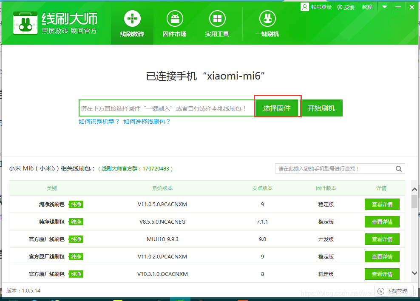Open the 如何识别机型？ help link
This screenshot has width=420, height=301.
pyautogui.click(x=99, y=122)
